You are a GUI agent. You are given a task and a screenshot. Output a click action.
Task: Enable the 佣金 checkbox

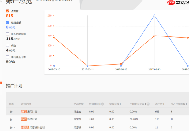coord(8,45)
